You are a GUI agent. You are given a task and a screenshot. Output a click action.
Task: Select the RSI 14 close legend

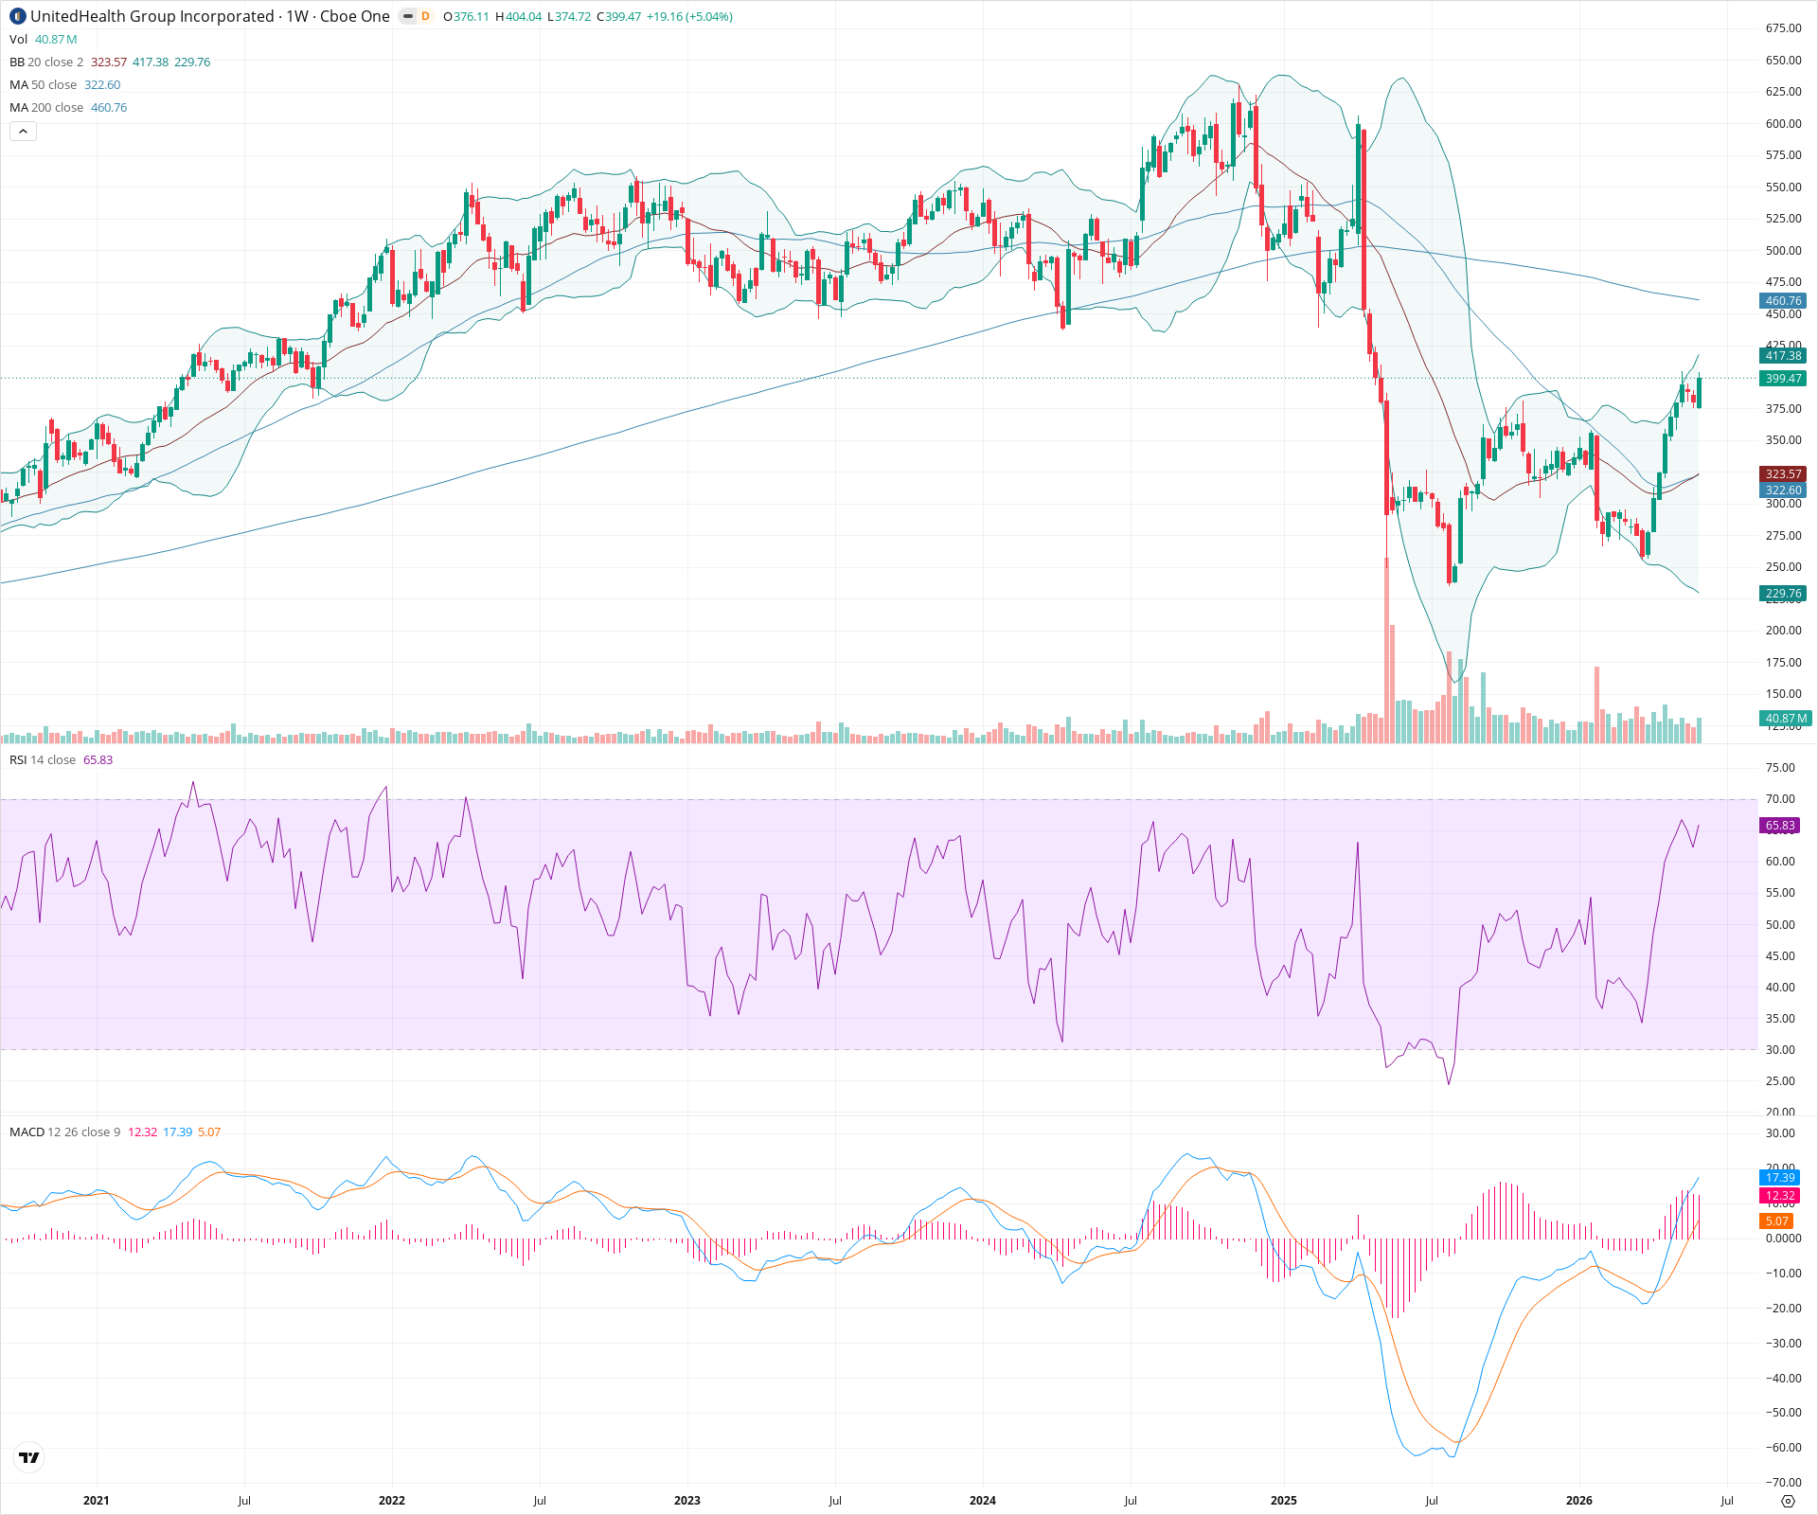point(43,759)
